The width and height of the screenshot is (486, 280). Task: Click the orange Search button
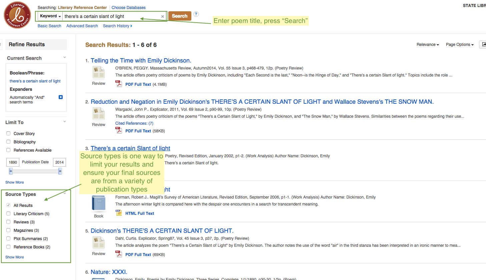tap(180, 16)
